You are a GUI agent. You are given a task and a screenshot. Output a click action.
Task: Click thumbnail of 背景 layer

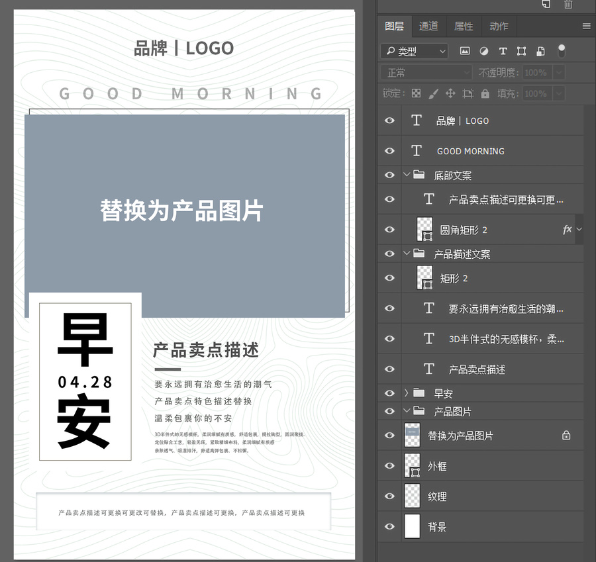coord(413,526)
